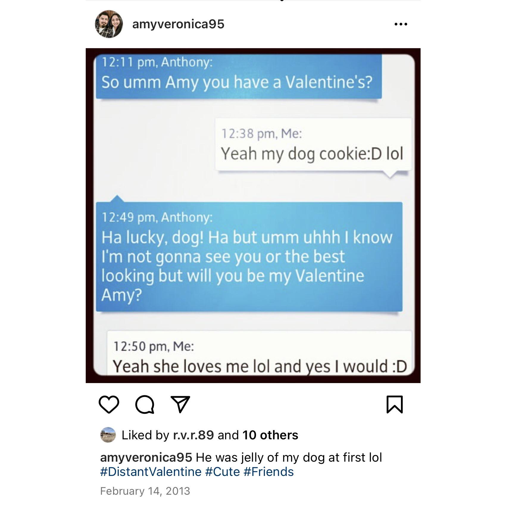Click amyveronica95 username in caption

click(146, 457)
